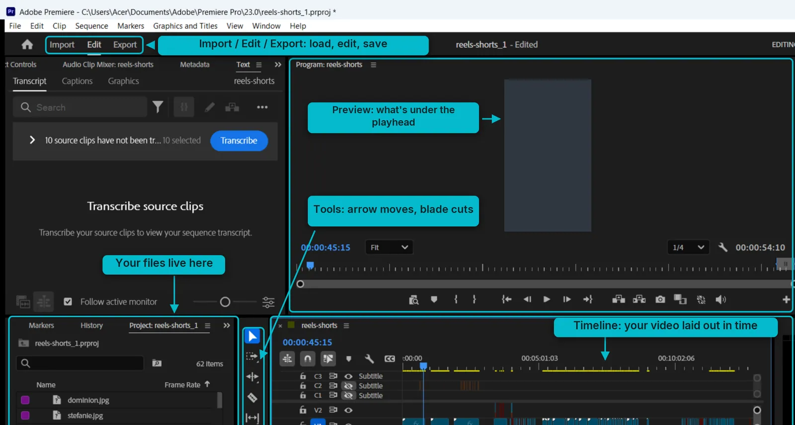795x425 pixels.
Task: Select the Razor blade tool
Action: [252, 397]
